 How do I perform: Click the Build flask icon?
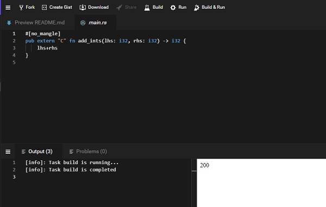pos(147,8)
